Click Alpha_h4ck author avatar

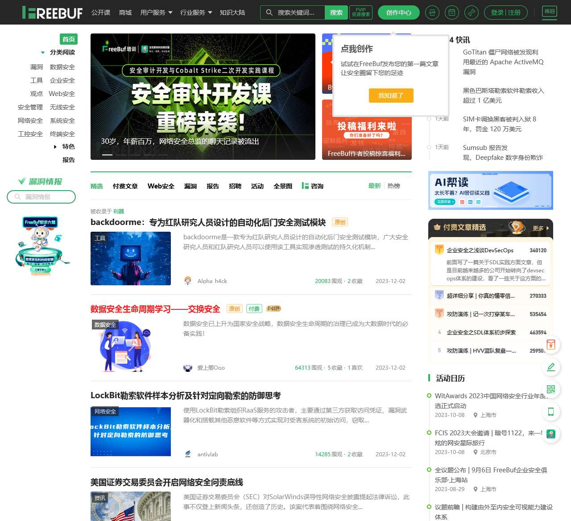coord(188,281)
